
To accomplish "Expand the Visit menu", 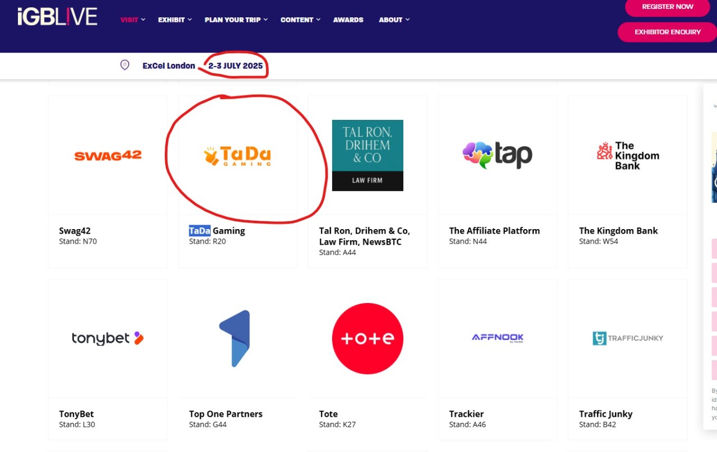I will pyautogui.click(x=133, y=20).
